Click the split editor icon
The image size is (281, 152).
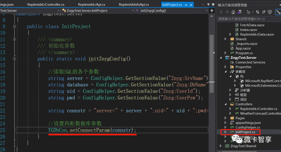click(212, 11)
